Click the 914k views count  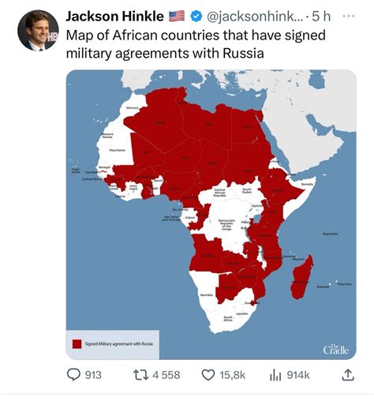pos(298,375)
